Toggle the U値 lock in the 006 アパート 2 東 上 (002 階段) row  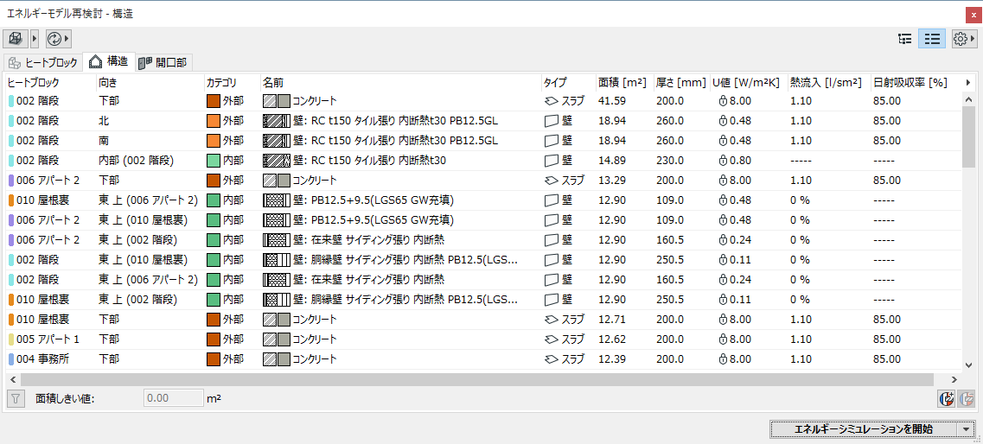(x=722, y=240)
